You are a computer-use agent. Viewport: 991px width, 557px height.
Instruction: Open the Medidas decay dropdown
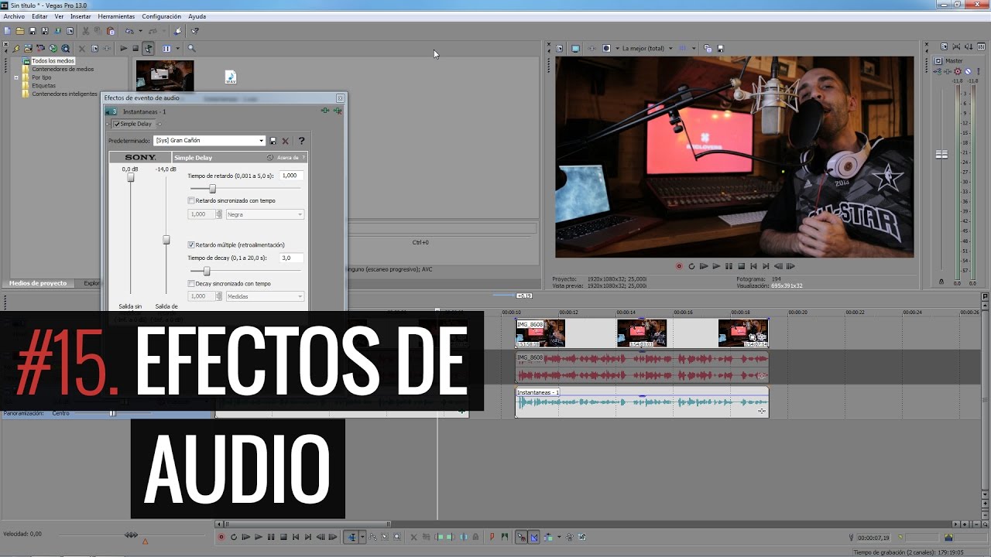265,296
